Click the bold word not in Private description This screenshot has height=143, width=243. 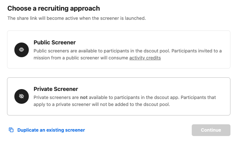pos(84,98)
